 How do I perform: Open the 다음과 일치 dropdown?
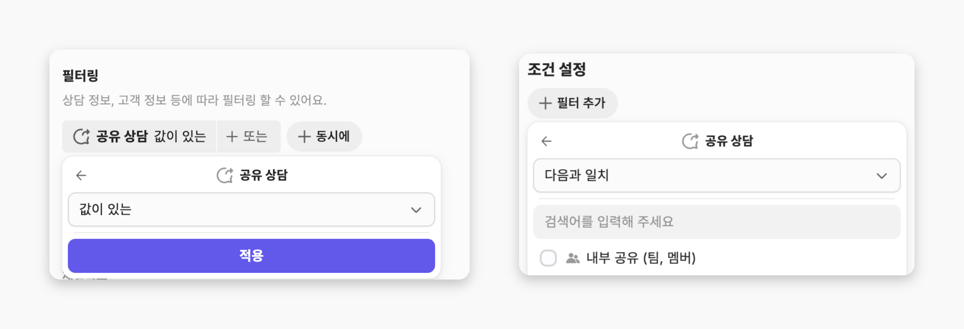(x=717, y=176)
